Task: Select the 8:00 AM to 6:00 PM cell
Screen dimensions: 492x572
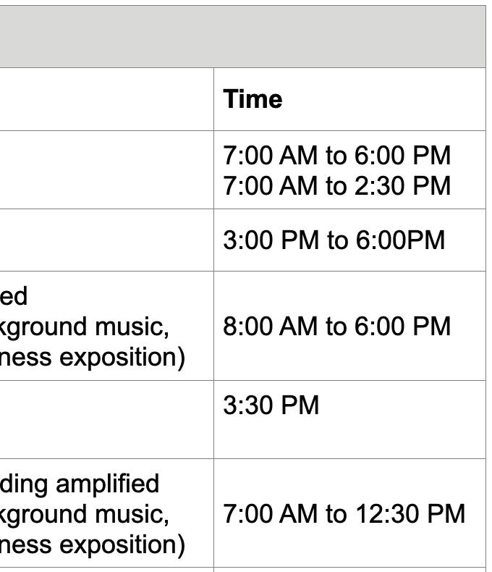Action: 349,326
